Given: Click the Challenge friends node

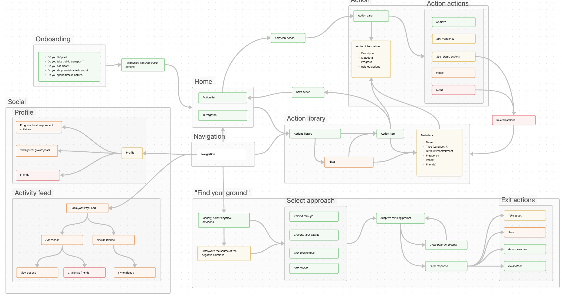Looking at the screenshot, I should click(x=84, y=273).
